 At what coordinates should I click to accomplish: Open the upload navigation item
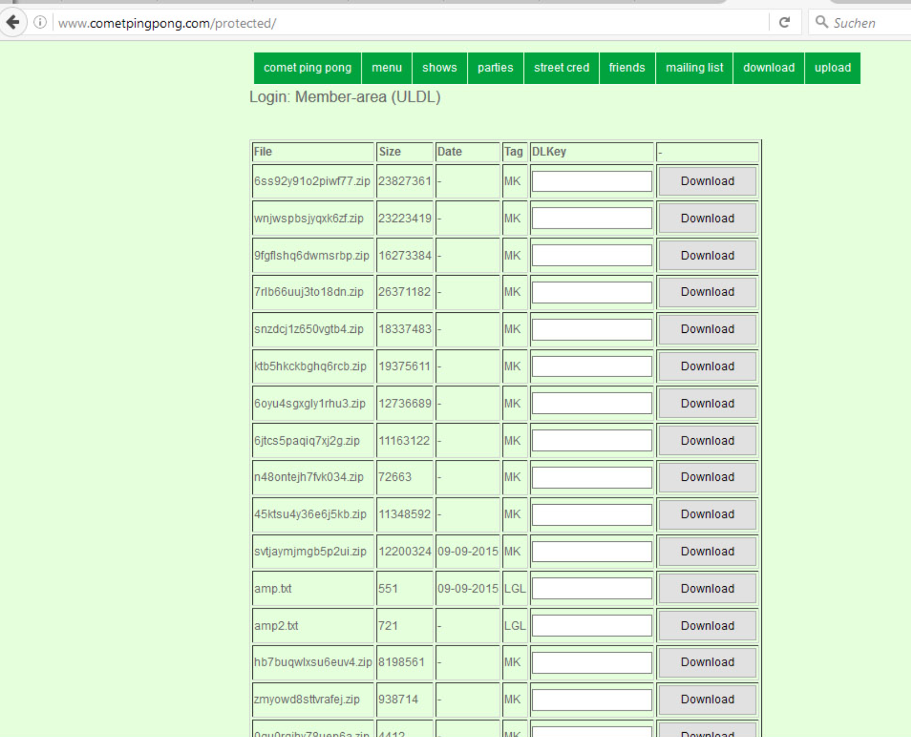pos(833,68)
